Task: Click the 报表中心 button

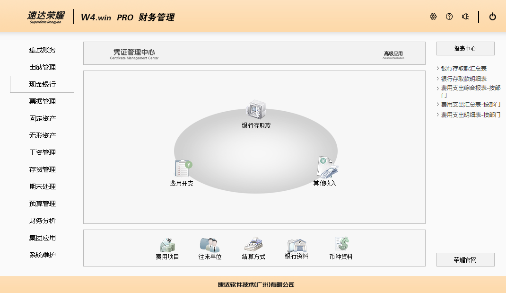Action: click(x=465, y=49)
